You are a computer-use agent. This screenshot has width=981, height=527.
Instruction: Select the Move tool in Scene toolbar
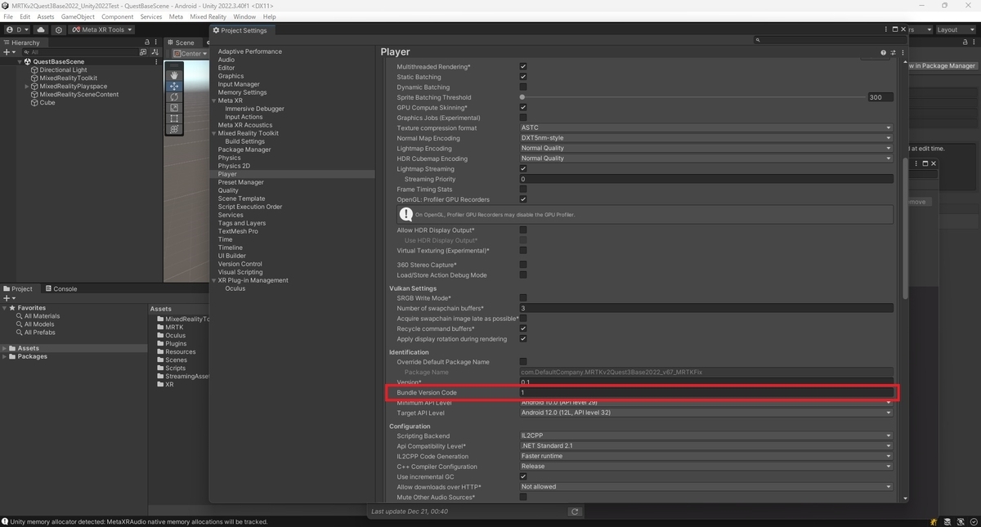tap(174, 86)
